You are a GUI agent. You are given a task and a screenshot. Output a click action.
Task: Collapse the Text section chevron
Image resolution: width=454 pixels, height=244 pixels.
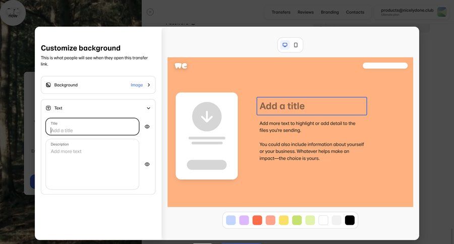tap(148, 108)
